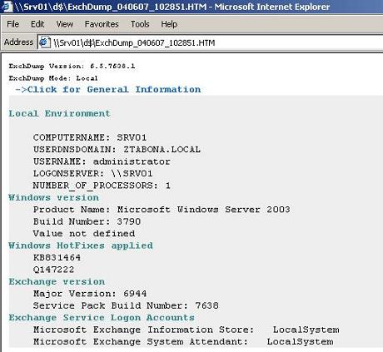
Task: Click the NUMBER_OF_PROCESSORS: 1 line
Action: pyautogui.click(x=102, y=186)
